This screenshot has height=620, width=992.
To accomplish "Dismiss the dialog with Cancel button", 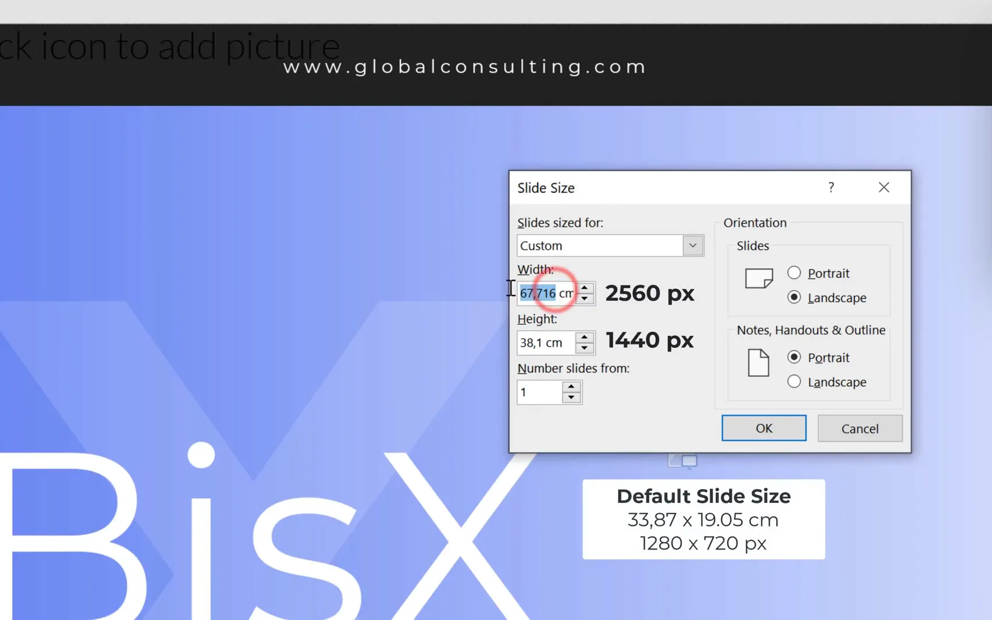I will point(860,428).
